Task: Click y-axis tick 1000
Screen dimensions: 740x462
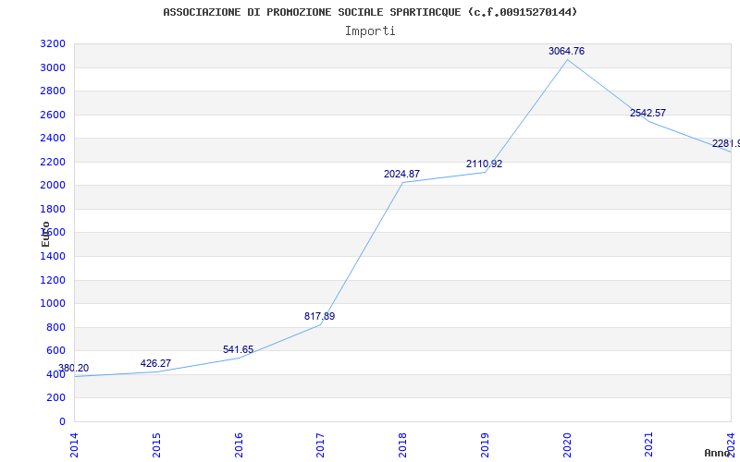Action: click(53, 304)
